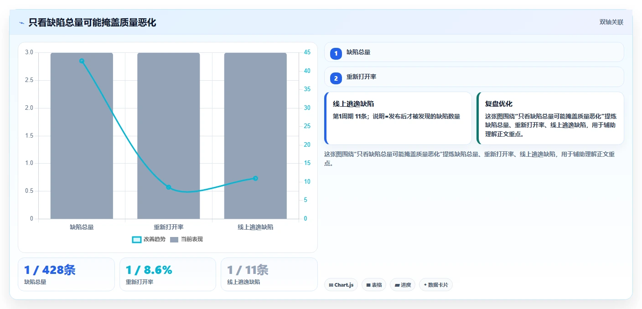Select list item 2 重新打开率
This screenshot has height=309, width=642.
click(474, 77)
